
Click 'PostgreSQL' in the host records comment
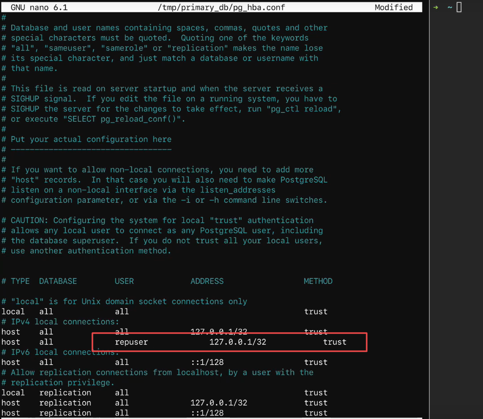click(x=304, y=180)
